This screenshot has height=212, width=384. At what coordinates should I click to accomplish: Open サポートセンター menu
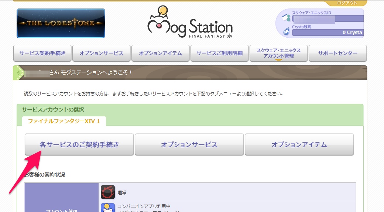pos(337,53)
